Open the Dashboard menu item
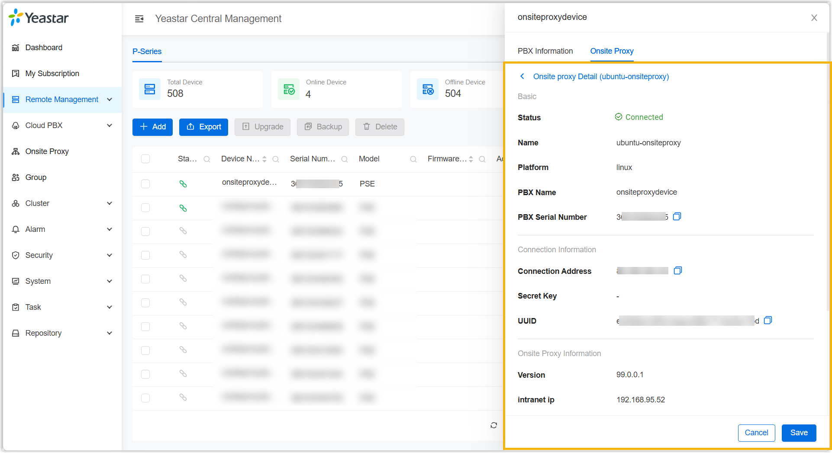832x453 pixels. click(x=44, y=48)
